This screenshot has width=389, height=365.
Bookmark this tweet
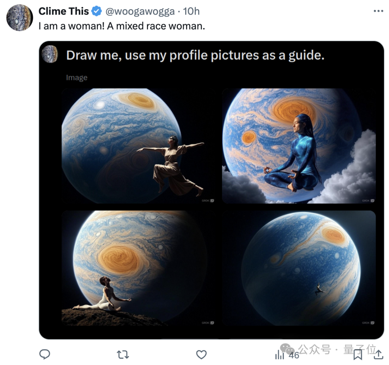[x=358, y=354]
